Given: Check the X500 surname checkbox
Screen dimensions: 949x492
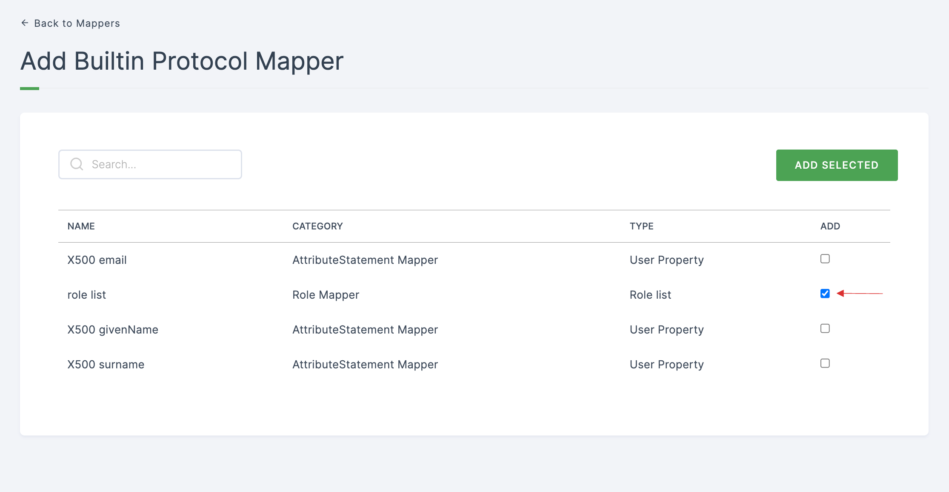Looking at the screenshot, I should point(825,363).
